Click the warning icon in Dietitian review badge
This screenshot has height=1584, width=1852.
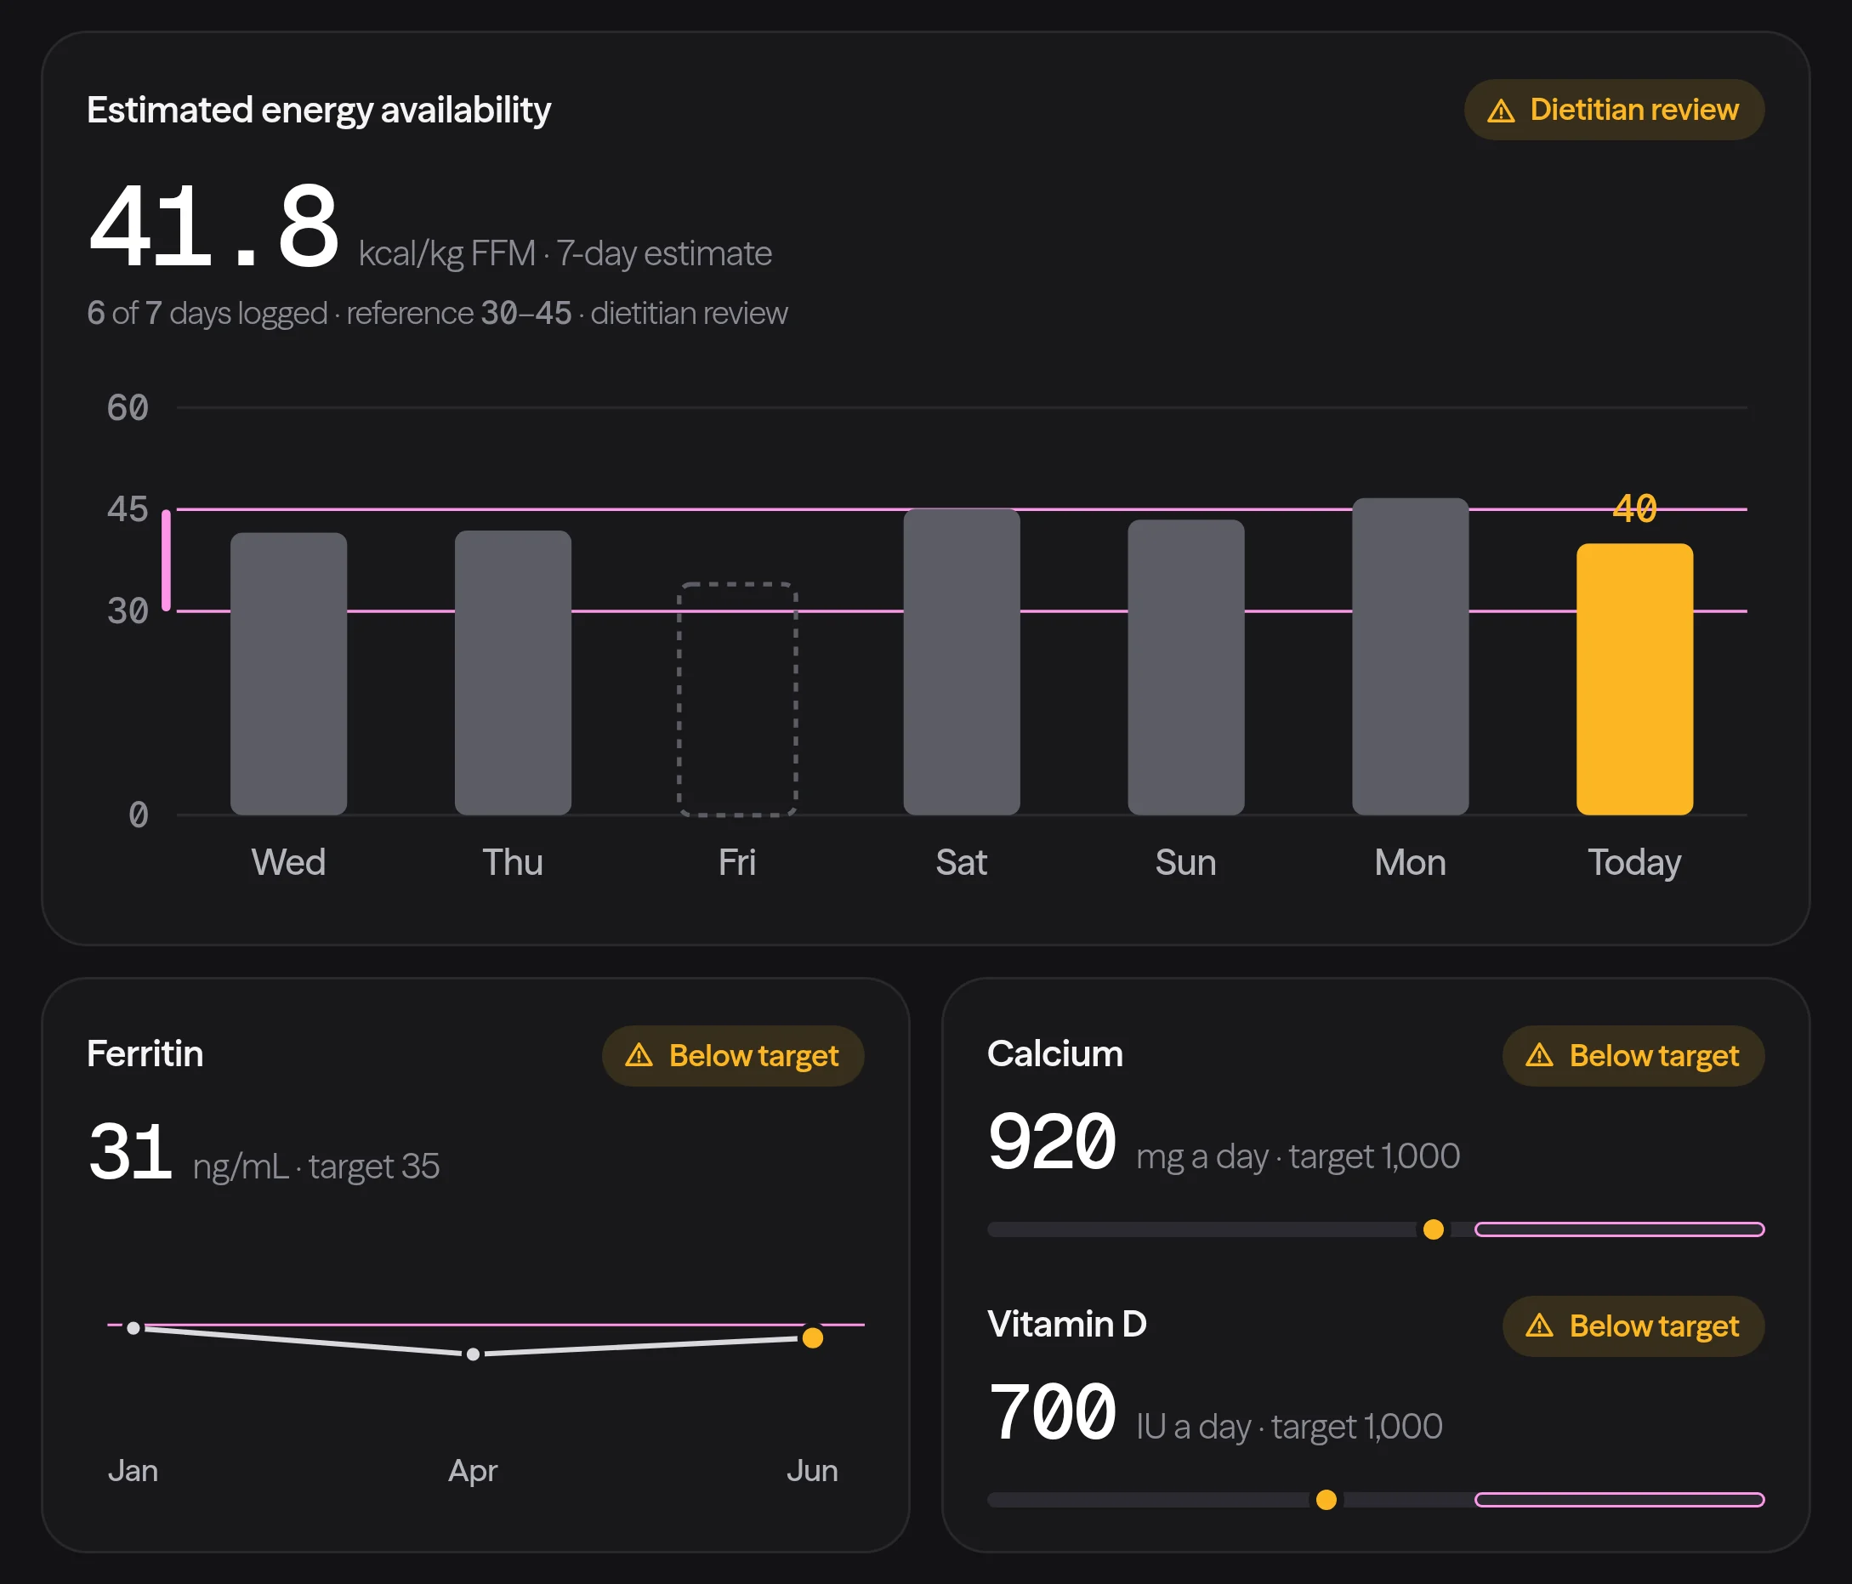tap(1501, 111)
